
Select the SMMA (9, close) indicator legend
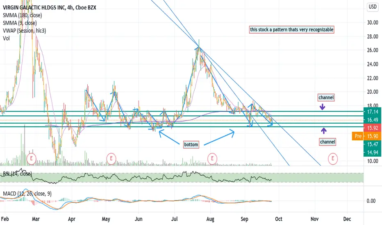click(x=20, y=23)
